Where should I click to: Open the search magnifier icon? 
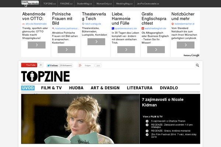[197, 65]
